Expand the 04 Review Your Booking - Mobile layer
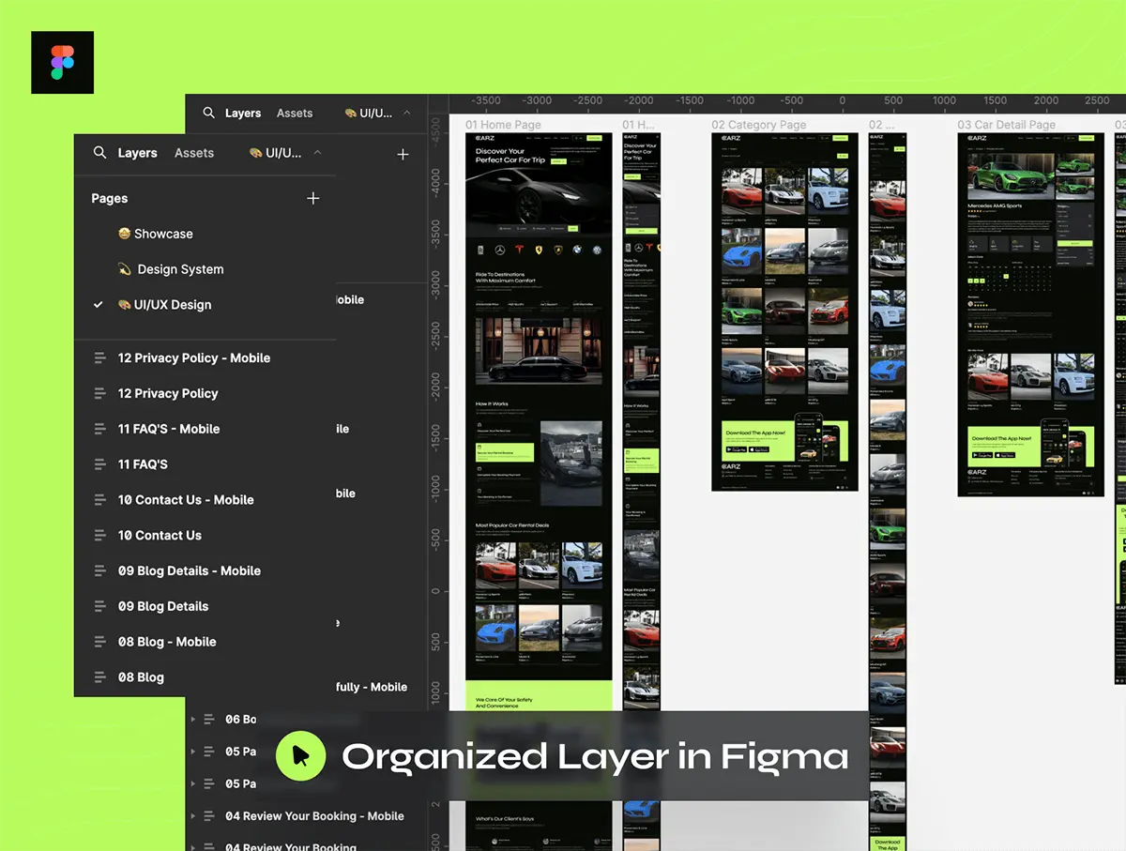1126x851 pixels. (193, 816)
